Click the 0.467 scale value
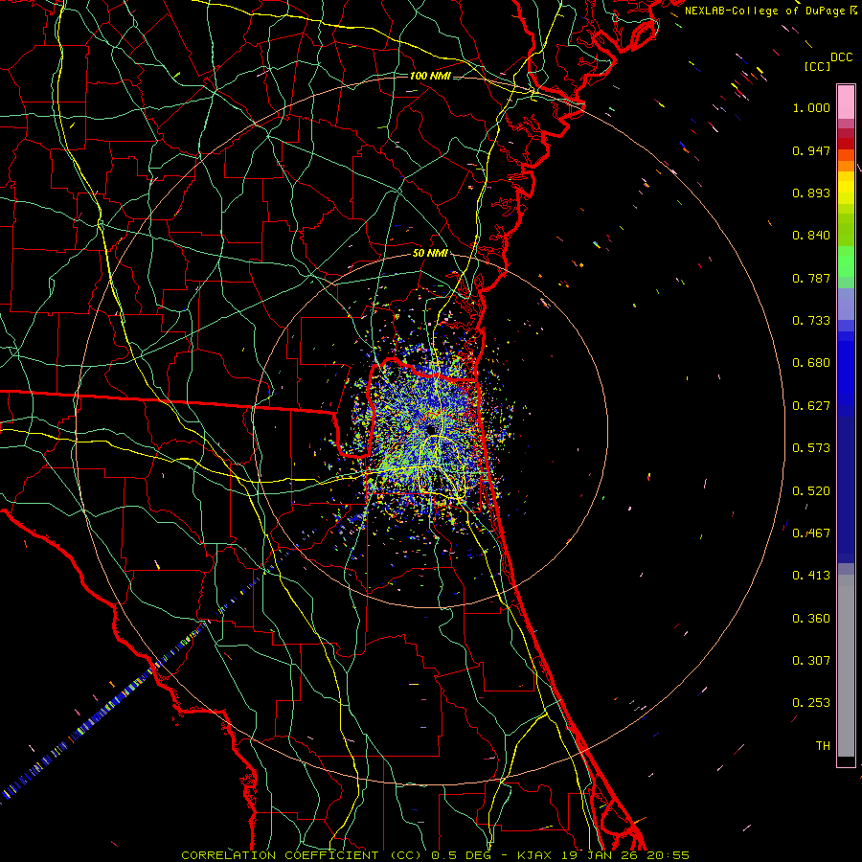 [x=811, y=533]
